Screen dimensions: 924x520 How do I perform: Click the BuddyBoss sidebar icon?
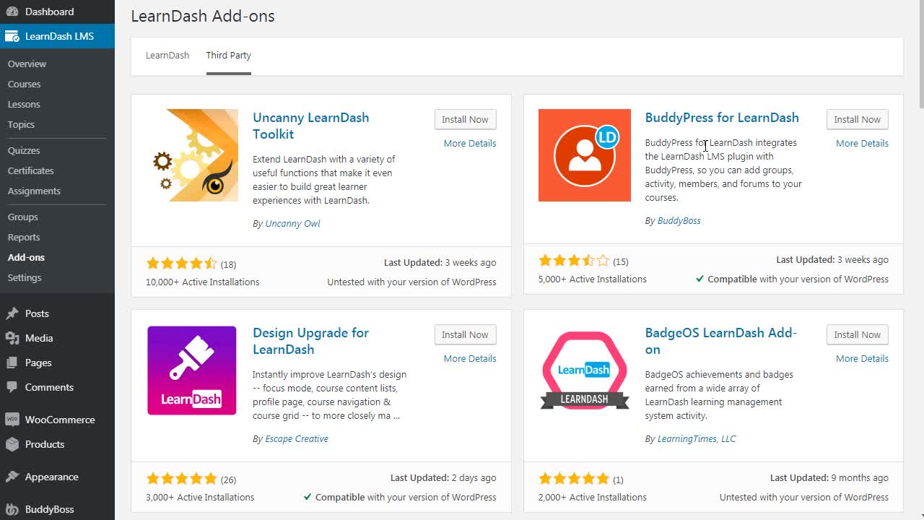(x=12, y=509)
